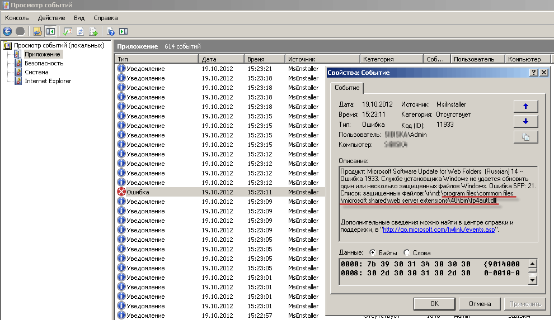554x320 pixels.
Task: Select the Событие tab in the properties dialog
Action: 347,88
